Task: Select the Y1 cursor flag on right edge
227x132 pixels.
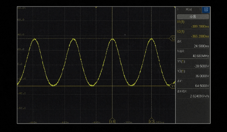Action: (x=173, y=86)
